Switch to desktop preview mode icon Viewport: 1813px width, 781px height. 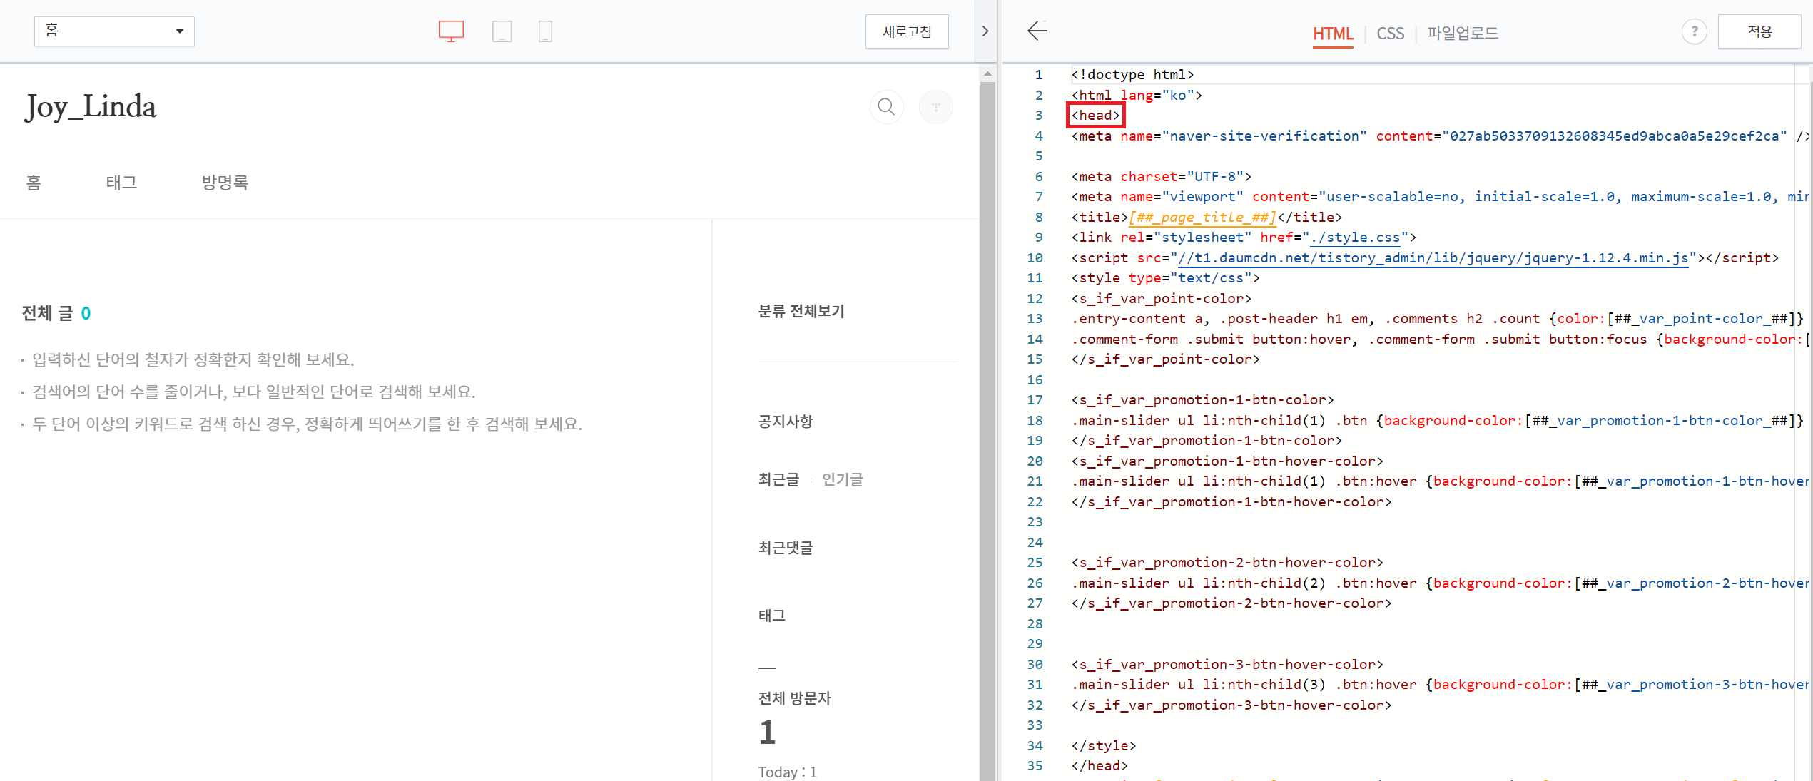451,31
